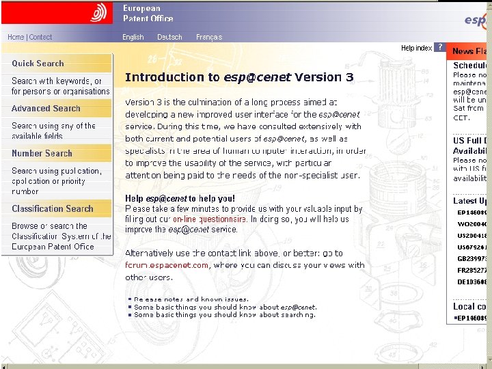492x369 pixels.
Task: Click the 'Latest Up' section heading
Action: tap(469, 201)
